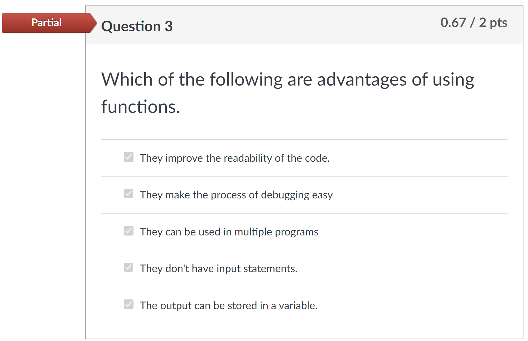
Task: Click the word 'functions.' on the prompt's second line
Action: coord(141,107)
